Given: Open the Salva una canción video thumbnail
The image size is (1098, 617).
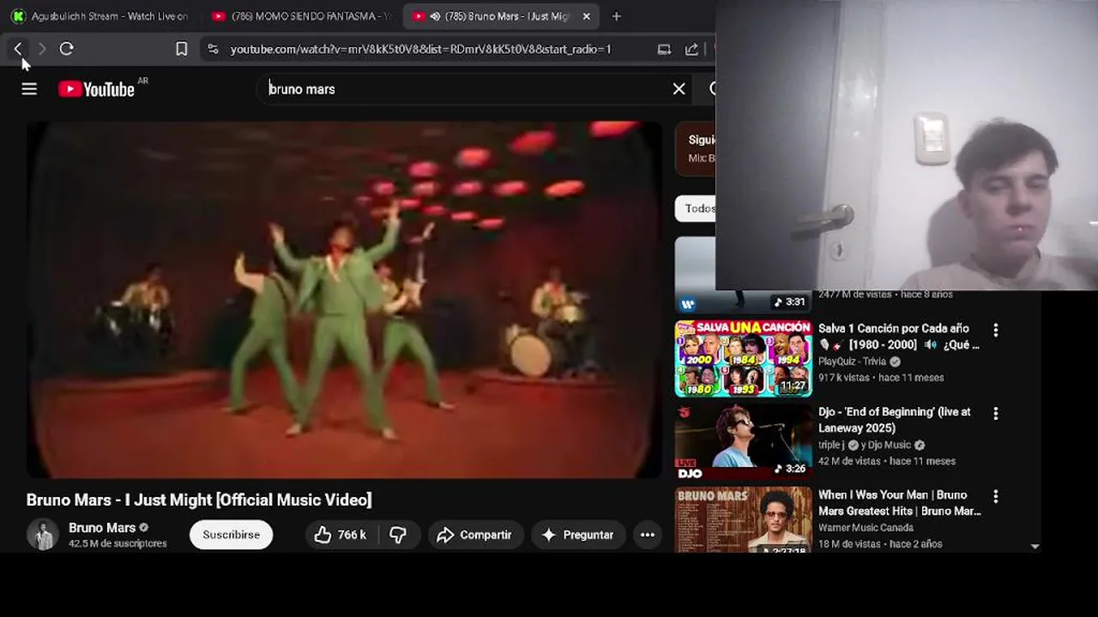Looking at the screenshot, I should pyautogui.click(x=743, y=358).
